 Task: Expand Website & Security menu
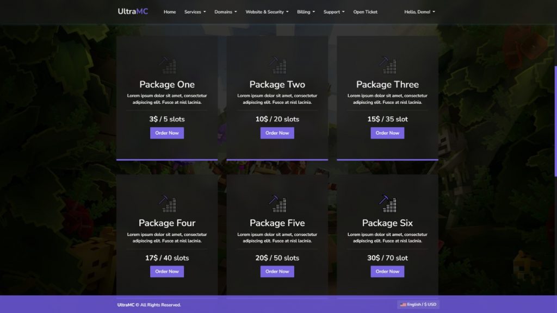pos(267,12)
